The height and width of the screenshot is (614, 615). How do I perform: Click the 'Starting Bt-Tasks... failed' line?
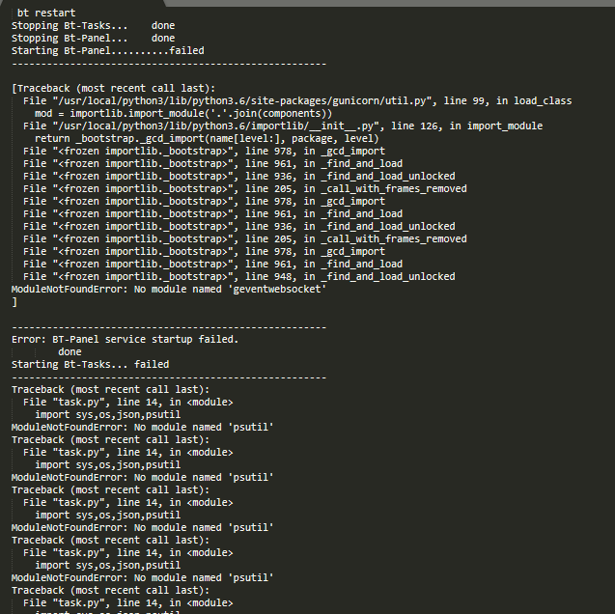tap(90, 364)
